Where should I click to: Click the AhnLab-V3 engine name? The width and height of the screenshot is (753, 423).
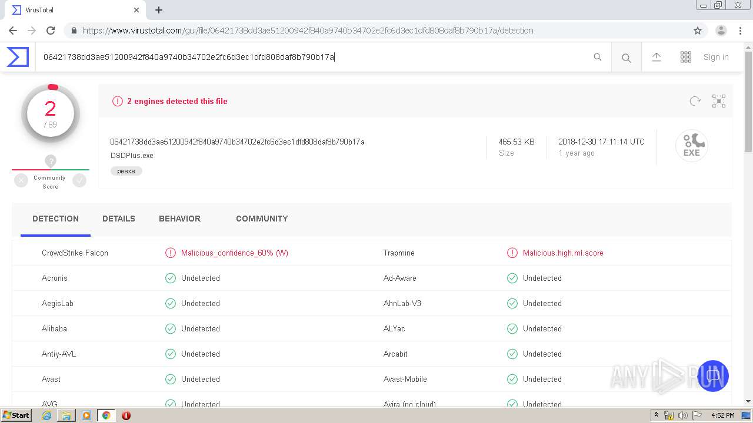pyautogui.click(x=402, y=303)
